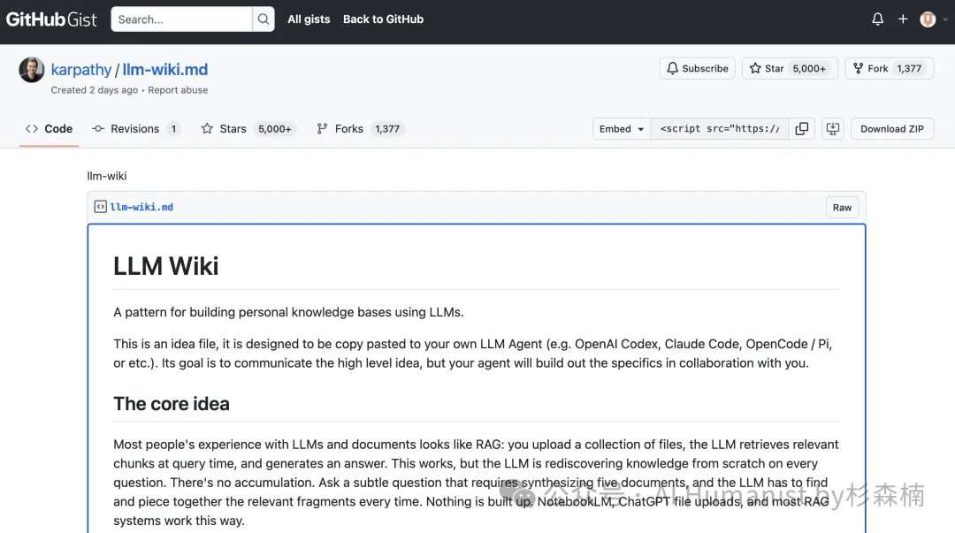Screen dimensions: 955x533
Task: Click the download gist icon next to copy
Action: point(832,128)
